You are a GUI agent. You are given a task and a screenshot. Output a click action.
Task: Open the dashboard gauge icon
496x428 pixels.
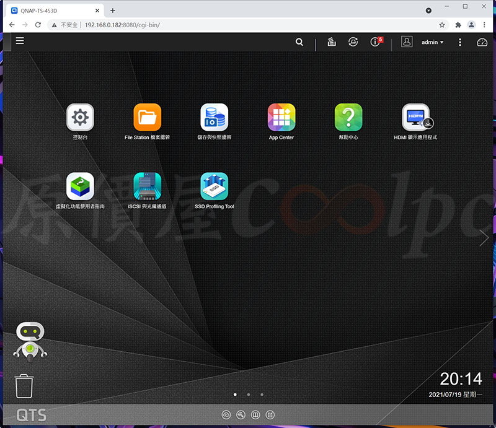click(482, 42)
